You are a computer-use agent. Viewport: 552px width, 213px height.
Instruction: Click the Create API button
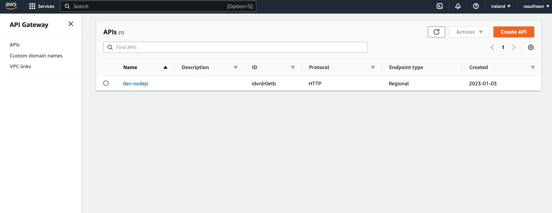click(x=514, y=32)
